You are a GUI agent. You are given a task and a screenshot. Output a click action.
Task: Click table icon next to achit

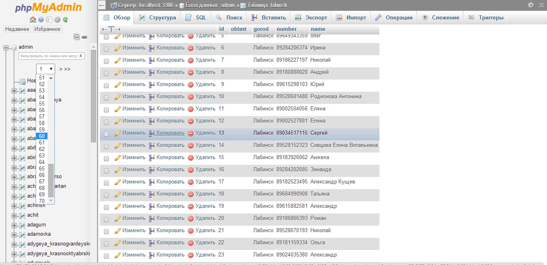(22, 215)
